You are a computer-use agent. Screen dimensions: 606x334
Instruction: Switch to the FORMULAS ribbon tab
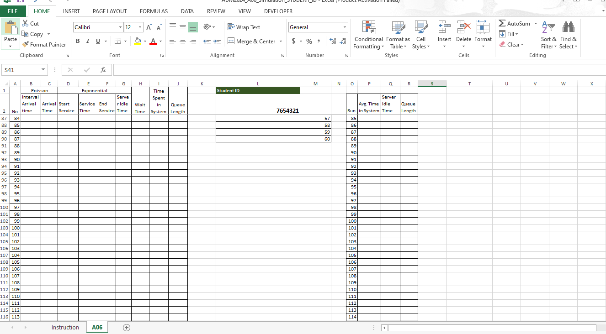tap(154, 11)
